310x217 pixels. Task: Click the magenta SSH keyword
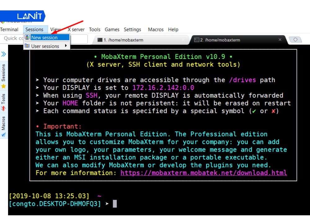point(91,95)
